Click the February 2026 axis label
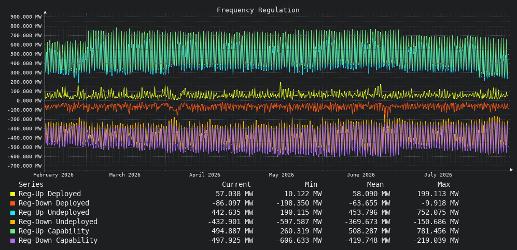Screen dimensions: 517x250 54,174
